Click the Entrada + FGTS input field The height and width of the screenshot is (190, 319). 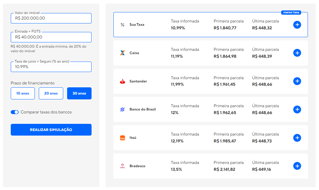tap(51, 37)
